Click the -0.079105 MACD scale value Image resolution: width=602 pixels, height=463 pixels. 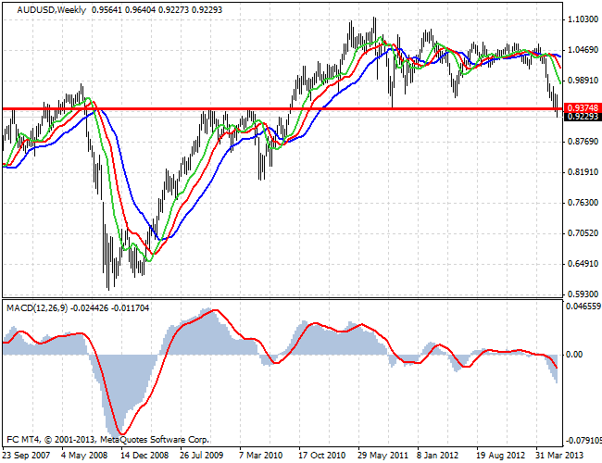pos(583,440)
